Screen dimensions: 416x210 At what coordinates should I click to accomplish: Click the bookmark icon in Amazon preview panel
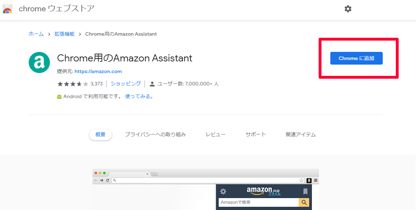coord(306,192)
